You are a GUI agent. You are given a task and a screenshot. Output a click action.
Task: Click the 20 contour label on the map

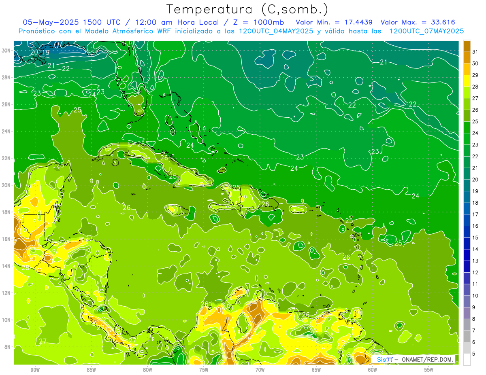coord(34,52)
